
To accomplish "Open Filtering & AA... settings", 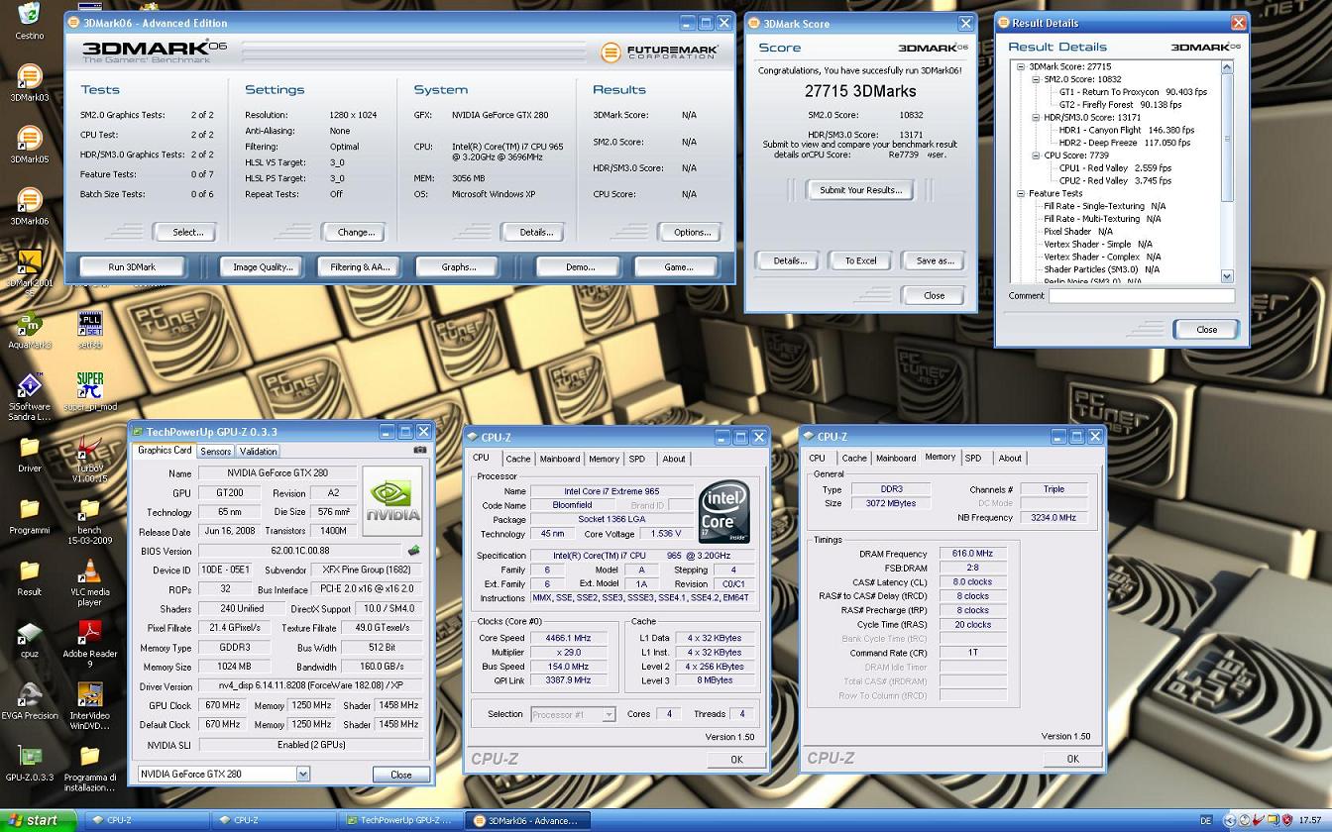I will 360,266.
